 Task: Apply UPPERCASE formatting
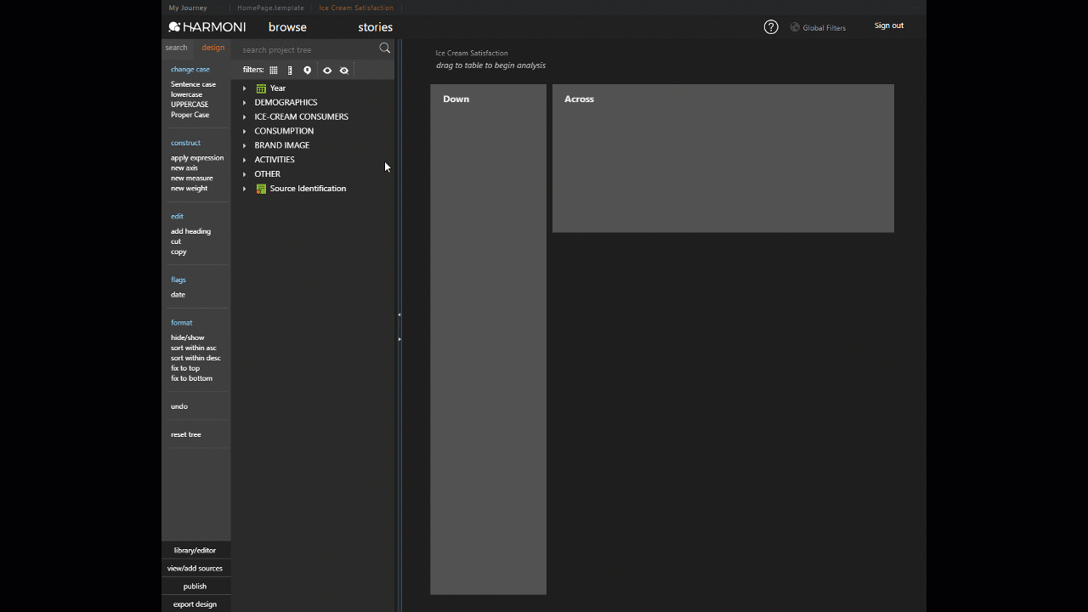click(x=190, y=105)
